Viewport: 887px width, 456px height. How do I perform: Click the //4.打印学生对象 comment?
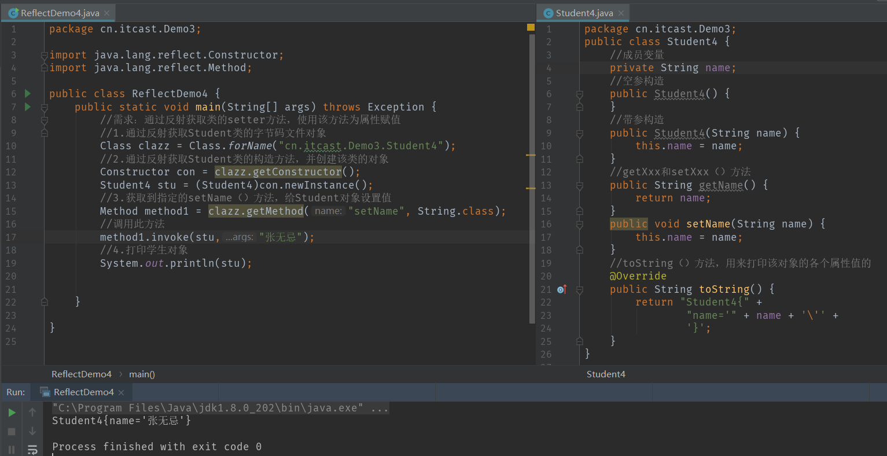144,250
